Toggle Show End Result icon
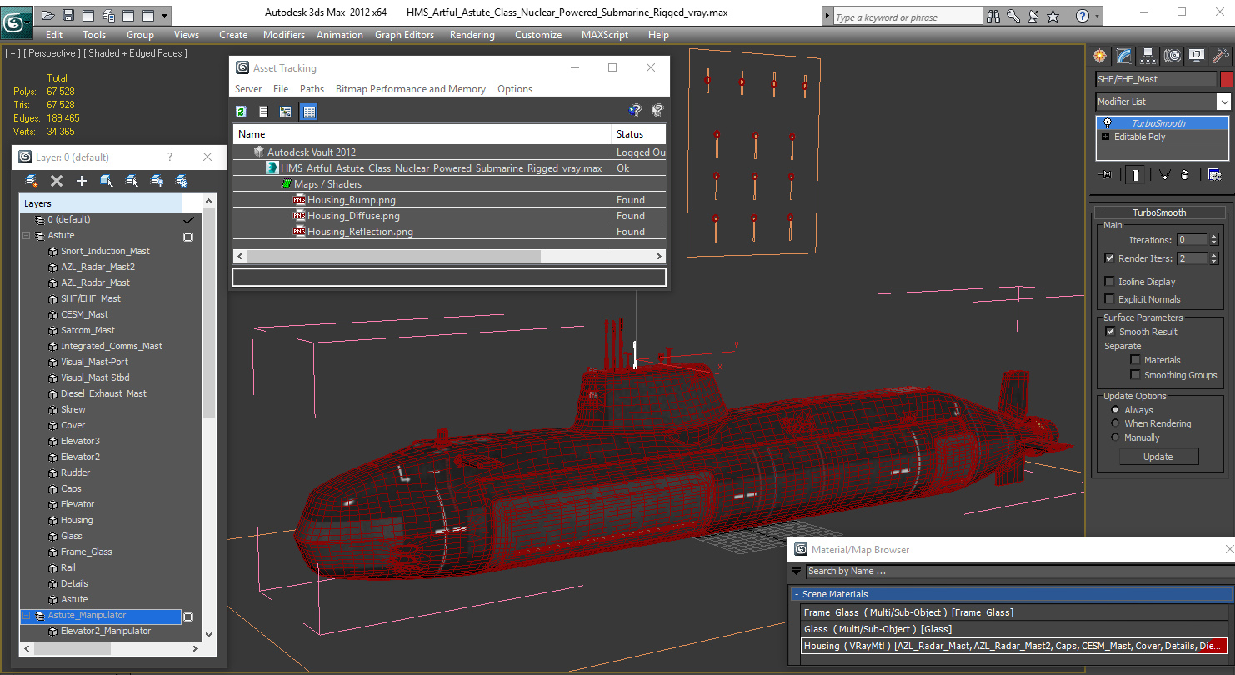This screenshot has height=675, width=1235. pos(1135,174)
